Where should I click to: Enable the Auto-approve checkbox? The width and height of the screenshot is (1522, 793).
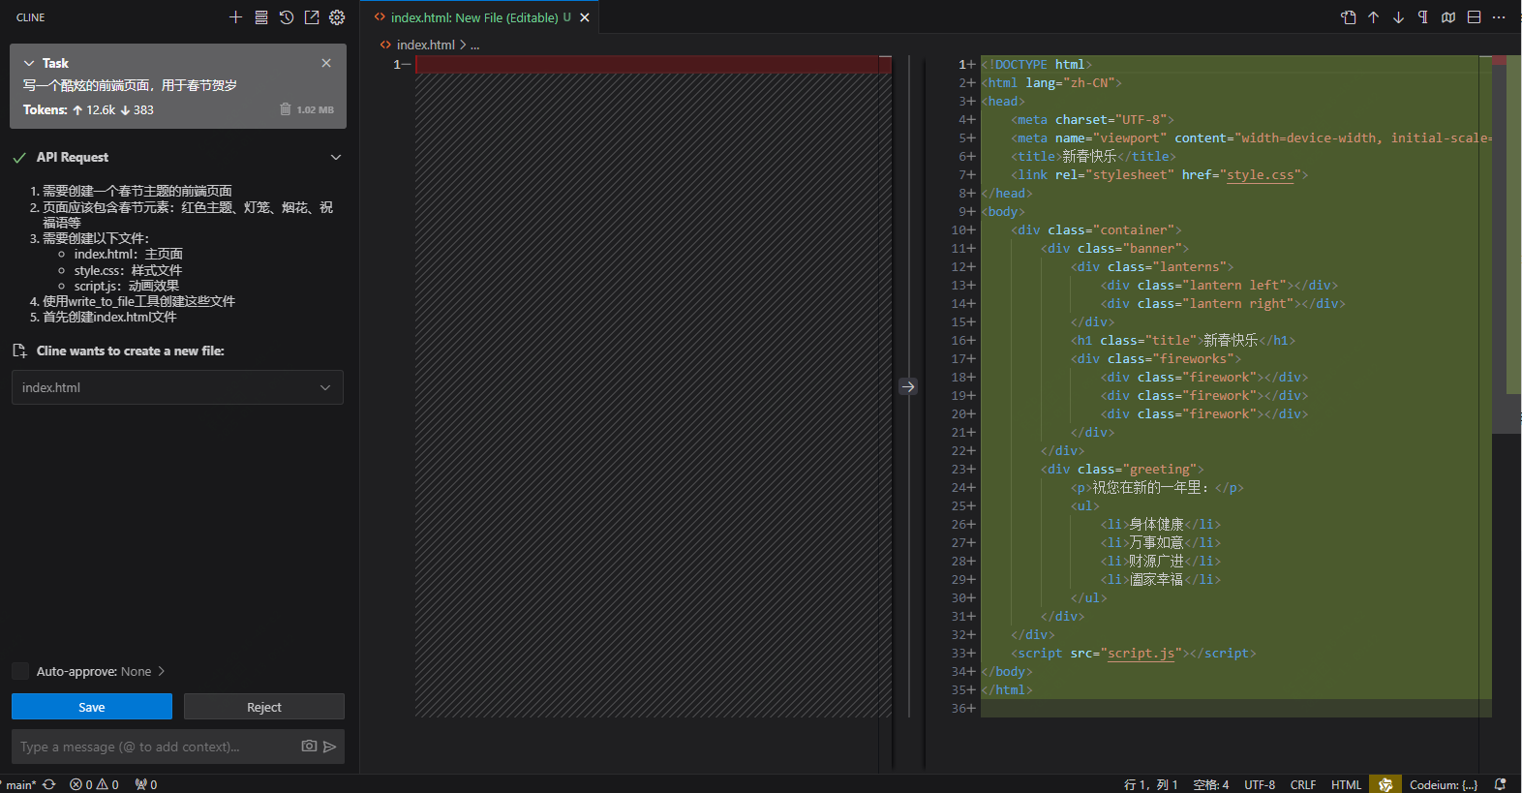pos(20,671)
